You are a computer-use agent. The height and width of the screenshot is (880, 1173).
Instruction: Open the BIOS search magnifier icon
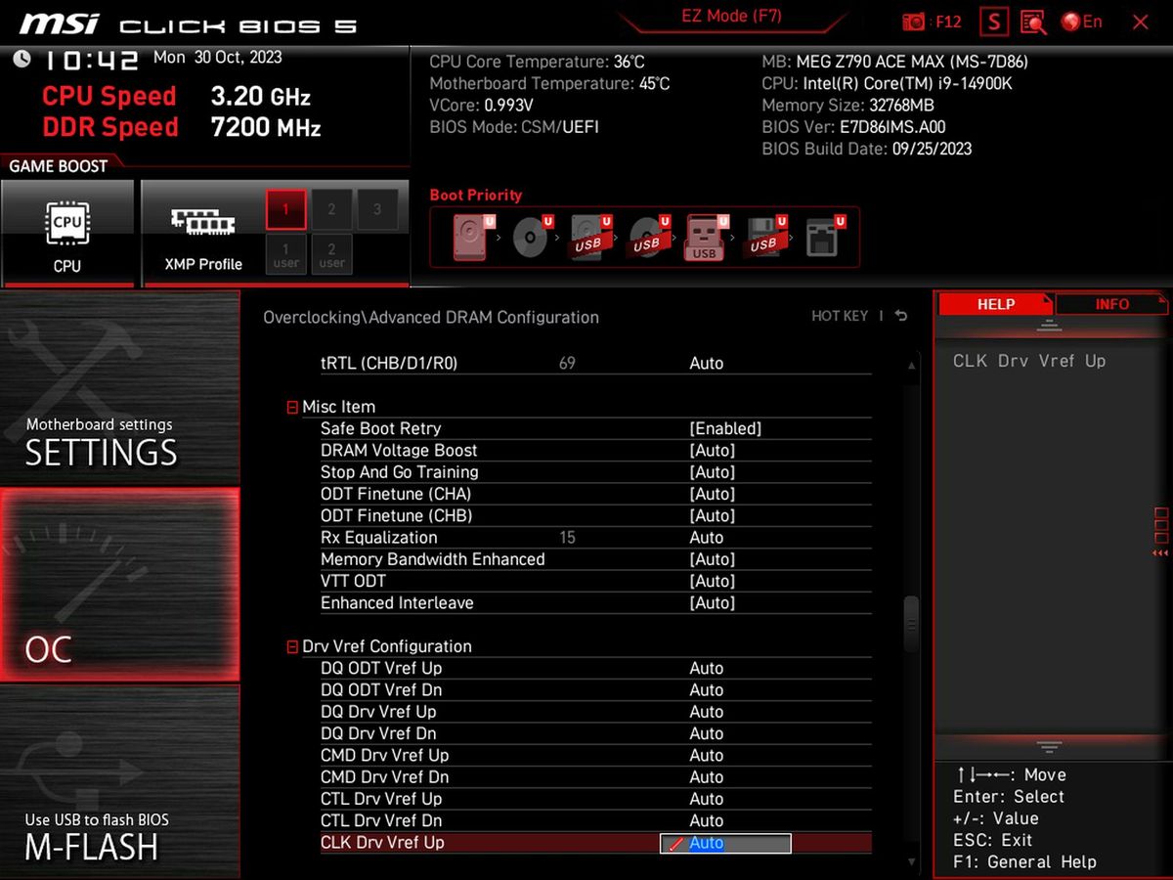1033,22
